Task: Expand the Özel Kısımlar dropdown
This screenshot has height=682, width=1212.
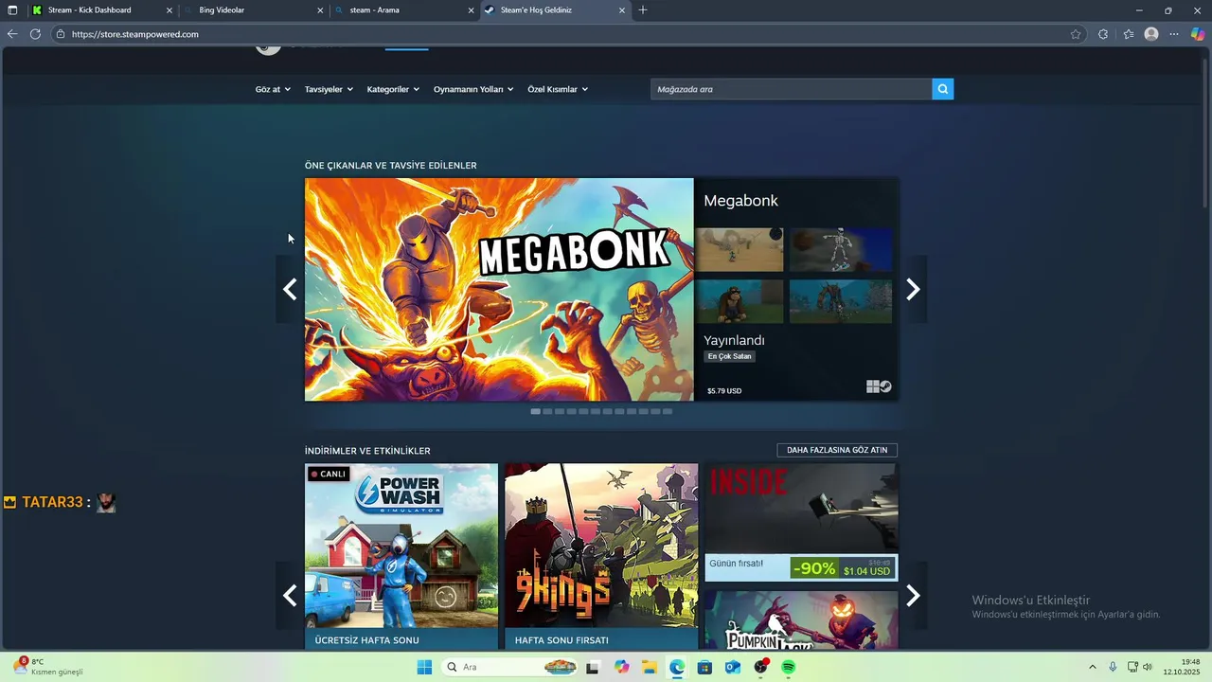Action: [558, 89]
